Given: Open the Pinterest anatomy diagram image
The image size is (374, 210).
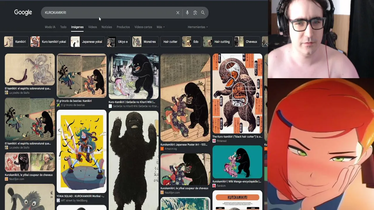Looking at the screenshot, I should (x=237, y=93).
